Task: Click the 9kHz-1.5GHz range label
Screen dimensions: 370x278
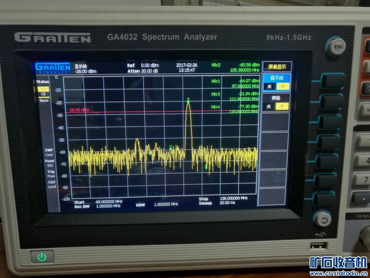Action: (289, 38)
